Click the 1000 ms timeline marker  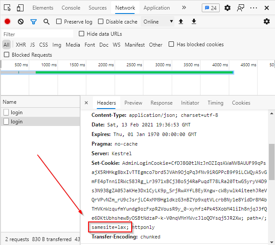click(x=49, y=65)
